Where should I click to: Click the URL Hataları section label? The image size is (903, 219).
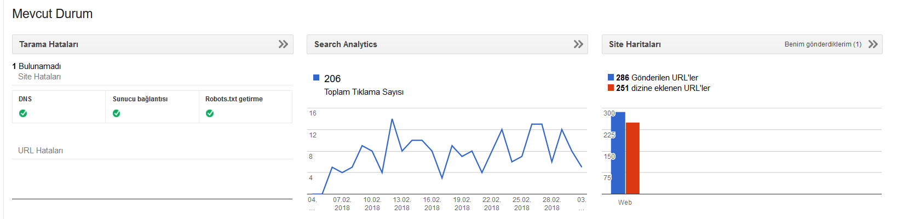click(41, 151)
